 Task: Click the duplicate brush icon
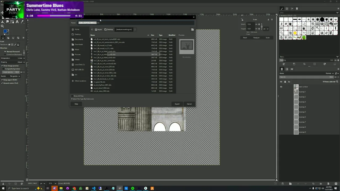click(x=304, y=64)
